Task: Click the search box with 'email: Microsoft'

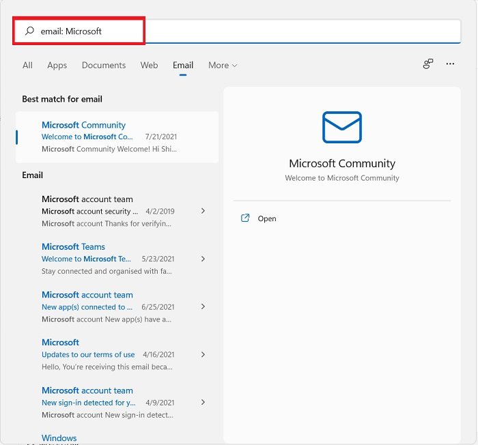Action: tap(237, 31)
